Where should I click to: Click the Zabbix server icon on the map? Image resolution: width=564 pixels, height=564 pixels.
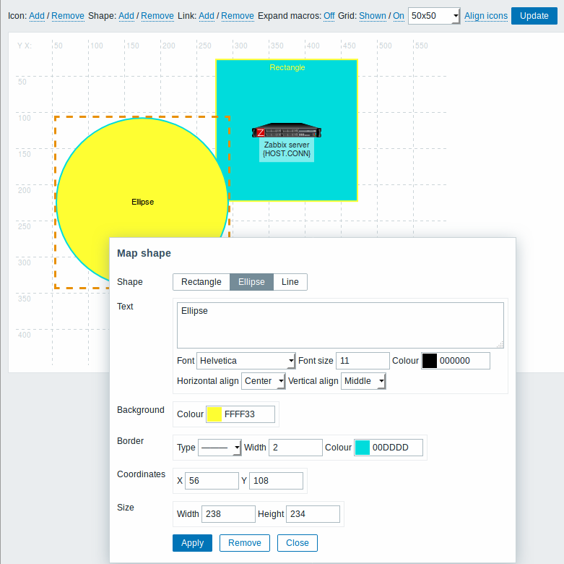click(x=286, y=130)
